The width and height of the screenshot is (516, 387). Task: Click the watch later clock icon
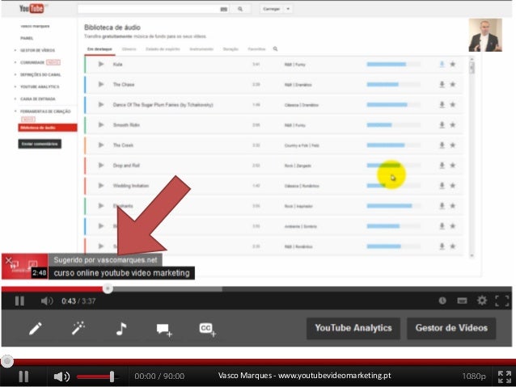click(442, 301)
